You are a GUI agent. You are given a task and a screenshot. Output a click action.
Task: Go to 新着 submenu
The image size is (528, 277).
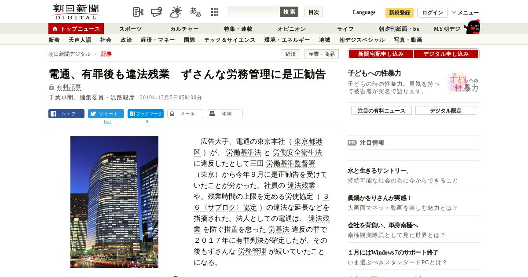click(54, 40)
